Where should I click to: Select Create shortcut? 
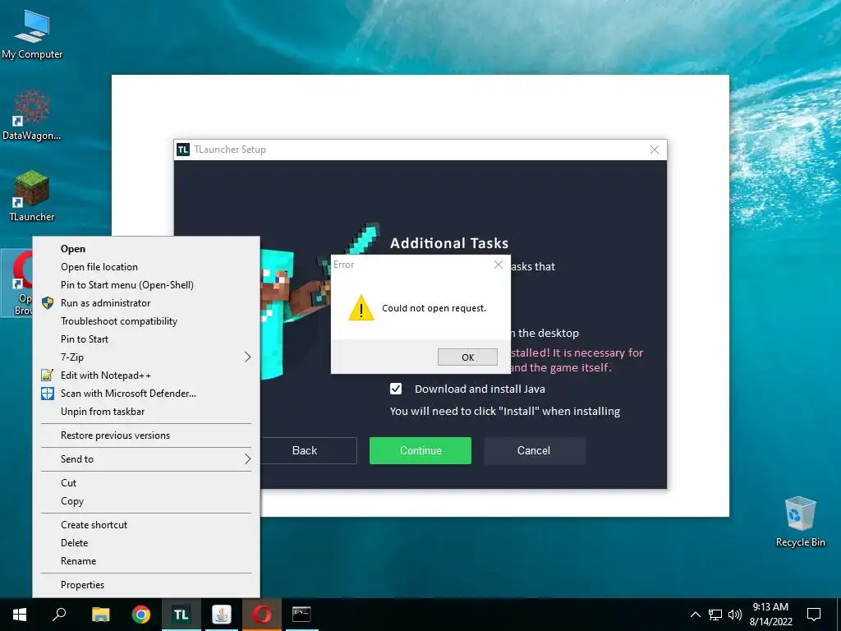tap(146, 525)
